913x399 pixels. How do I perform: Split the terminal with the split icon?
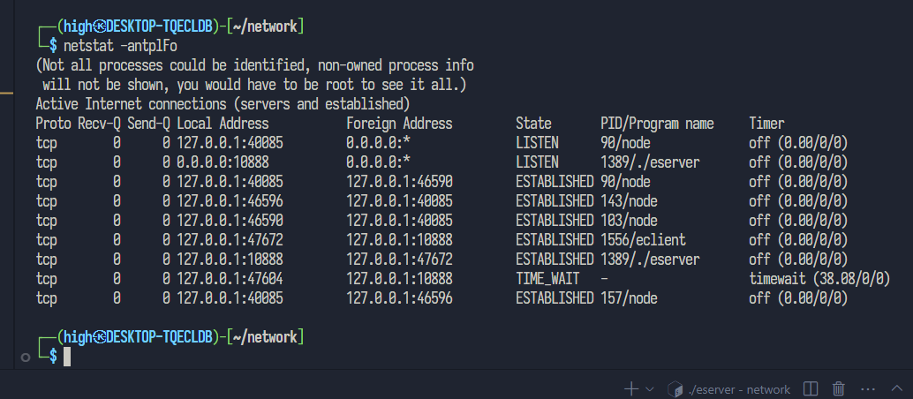811,388
